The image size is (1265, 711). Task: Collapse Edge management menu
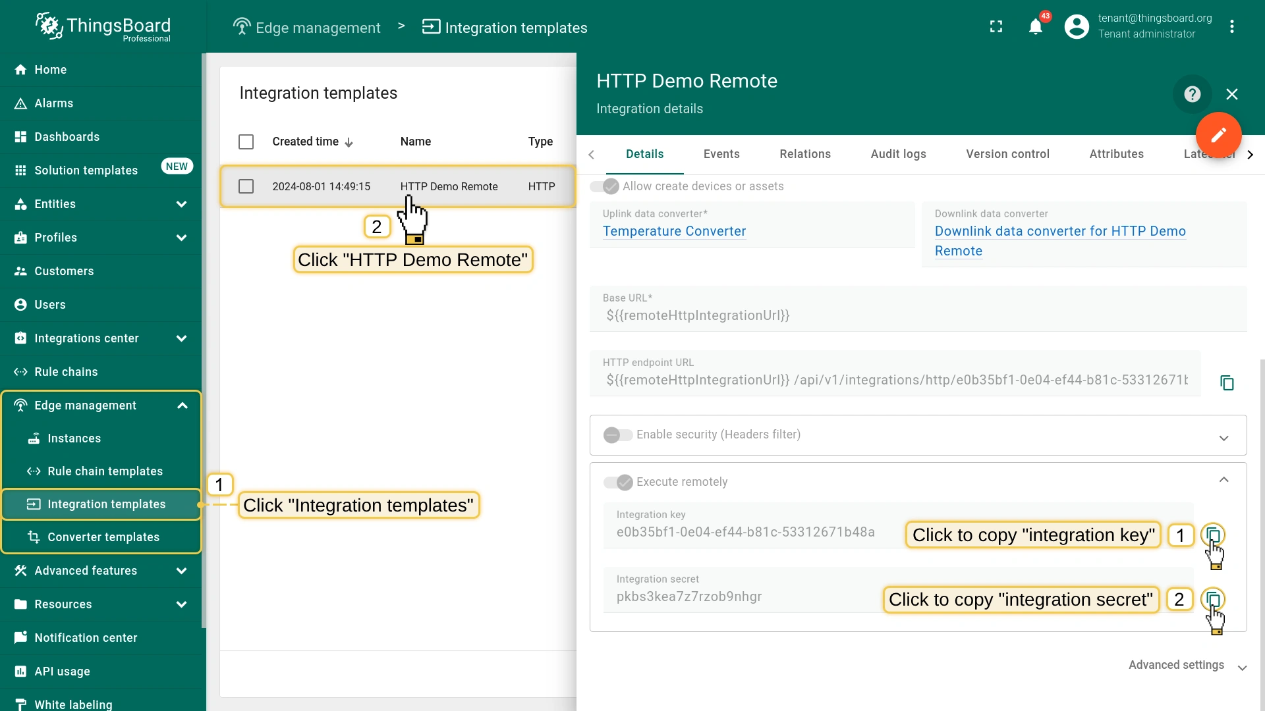coord(182,406)
